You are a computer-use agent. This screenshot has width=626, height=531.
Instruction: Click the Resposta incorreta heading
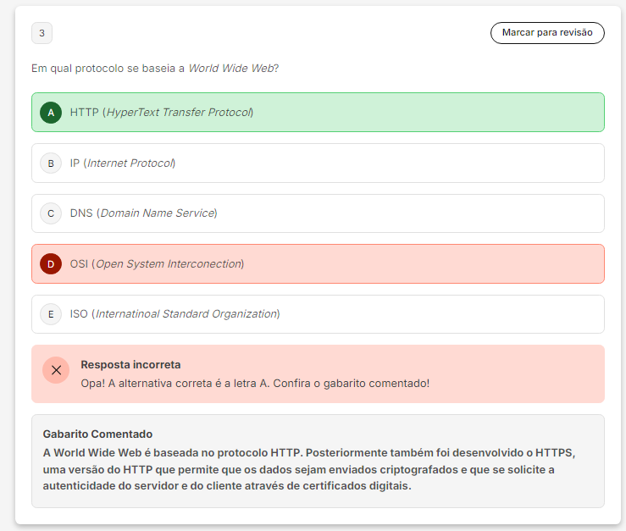(130, 365)
